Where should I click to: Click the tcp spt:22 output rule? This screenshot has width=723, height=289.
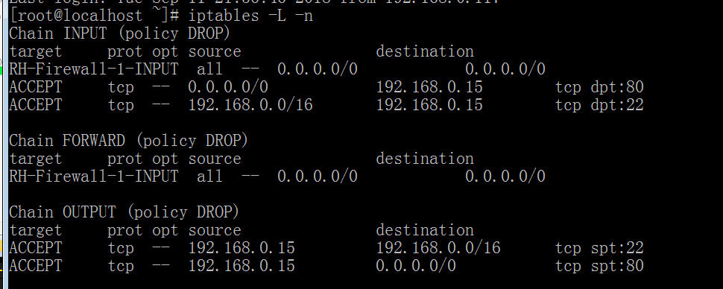pyautogui.click(x=599, y=248)
